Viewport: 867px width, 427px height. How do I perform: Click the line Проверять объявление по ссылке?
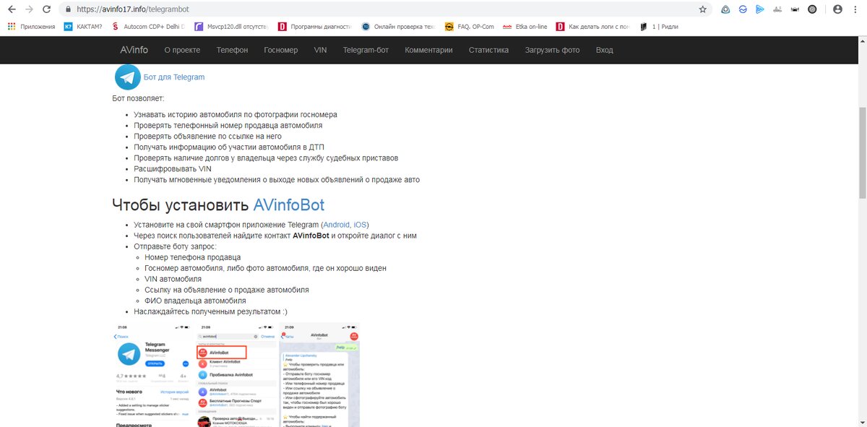(x=207, y=136)
